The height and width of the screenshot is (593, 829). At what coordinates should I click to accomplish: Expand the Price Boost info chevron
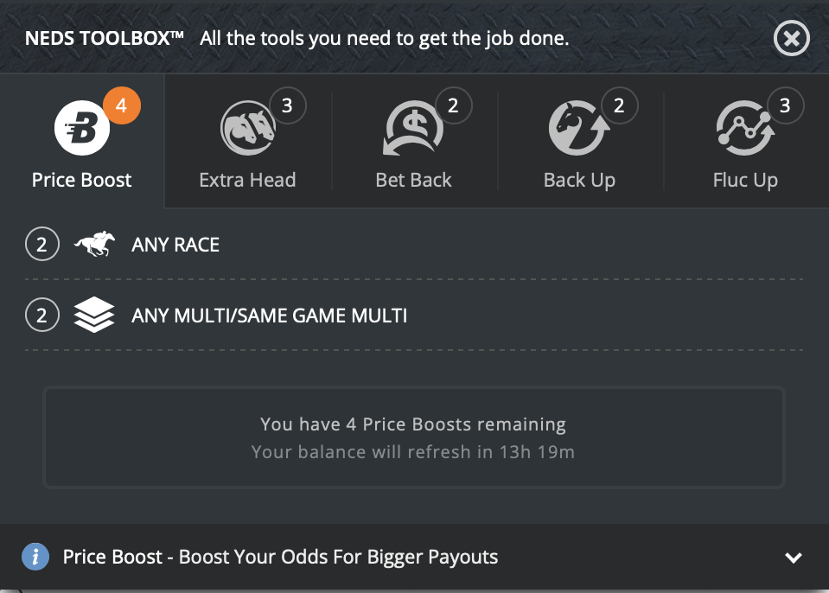[x=793, y=557]
